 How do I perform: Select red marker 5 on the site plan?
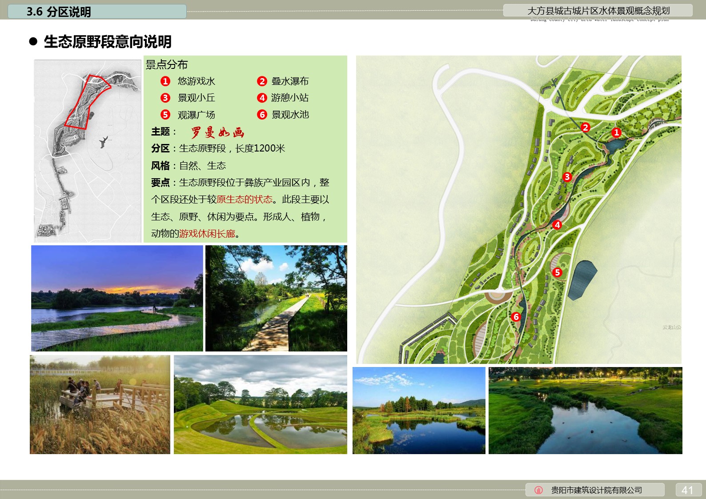click(x=557, y=272)
